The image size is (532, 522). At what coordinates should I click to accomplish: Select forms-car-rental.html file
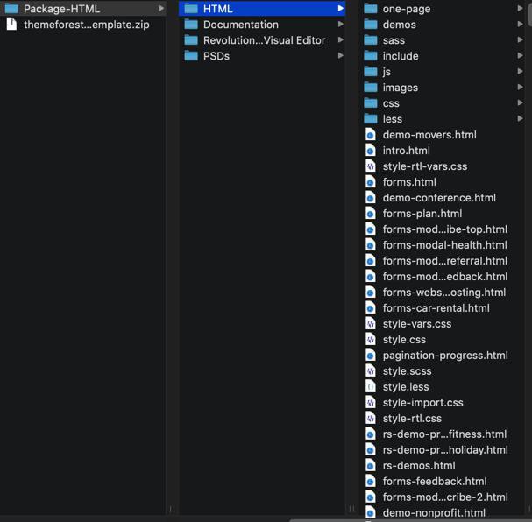(x=436, y=308)
